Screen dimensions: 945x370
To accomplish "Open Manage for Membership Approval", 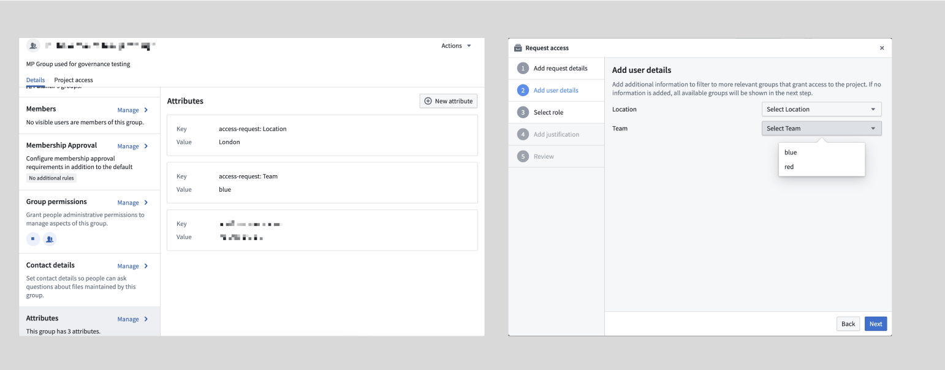I will [x=132, y=146].
